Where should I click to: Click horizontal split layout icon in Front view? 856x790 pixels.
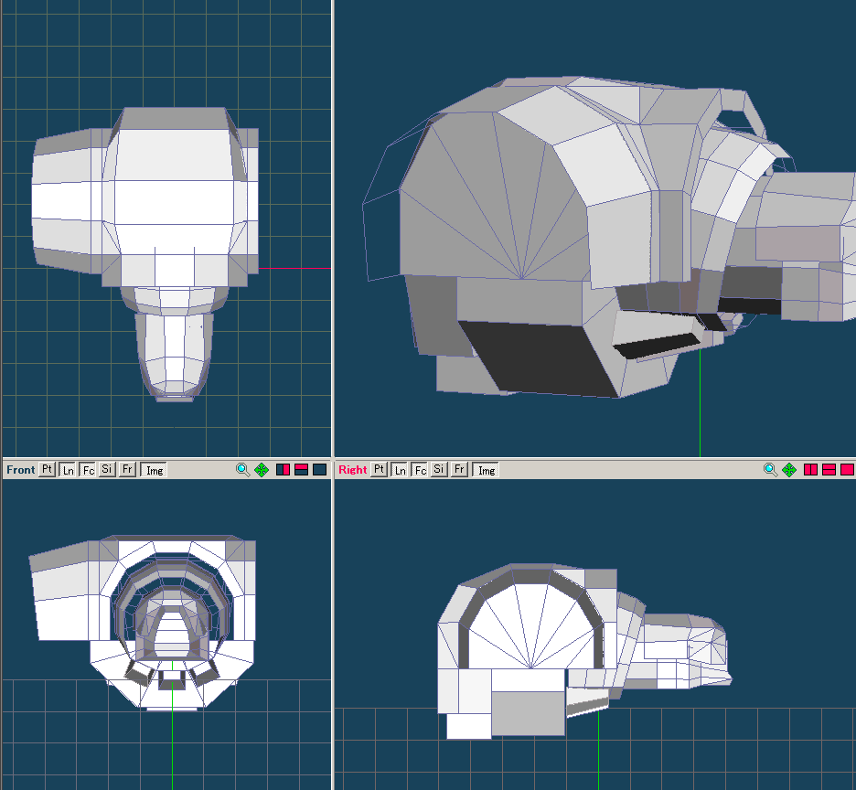point(301,469)
